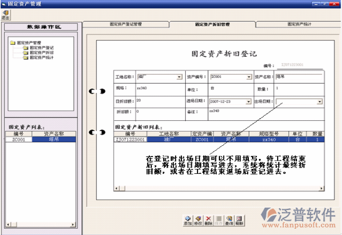Click the 备注 remarks field

266,114
